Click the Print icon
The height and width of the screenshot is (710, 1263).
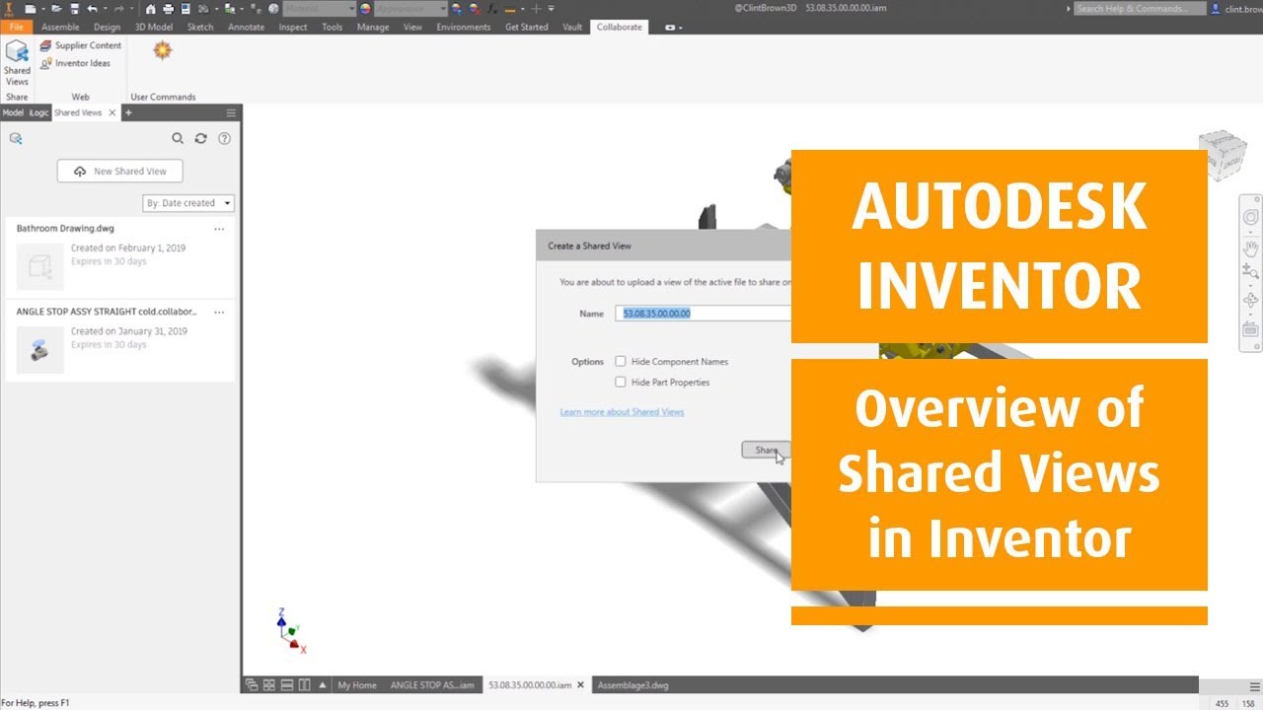(x=169, y=8)
